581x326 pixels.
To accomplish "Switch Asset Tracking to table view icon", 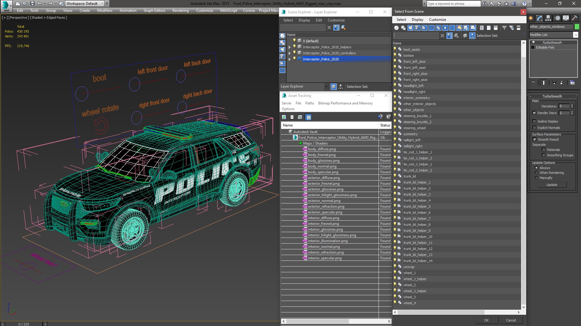I will 308,117.
